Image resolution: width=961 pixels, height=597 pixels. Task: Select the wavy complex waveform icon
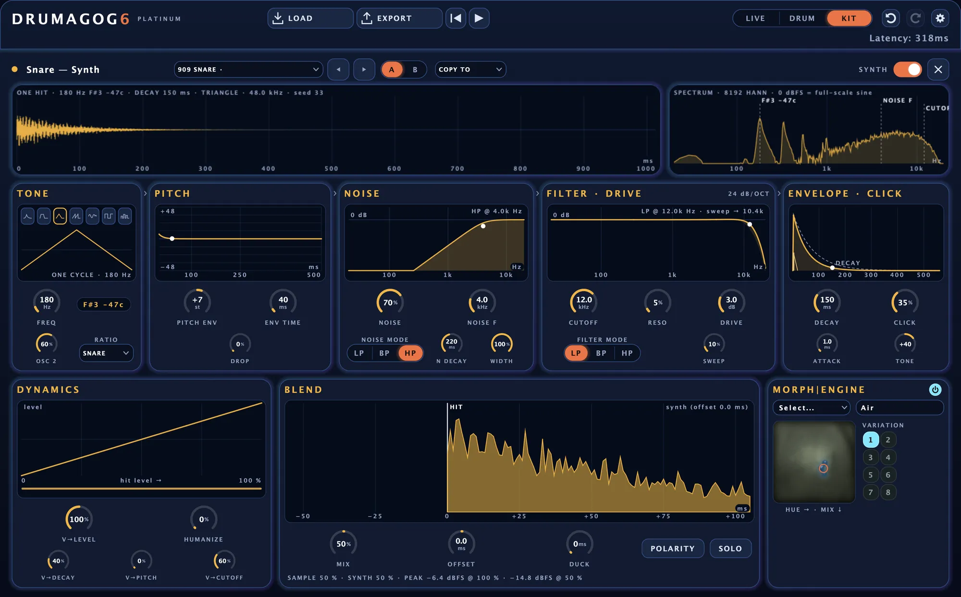[93, 216]
